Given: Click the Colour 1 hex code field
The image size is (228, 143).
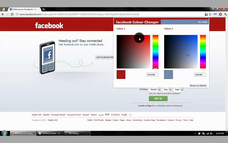Looking at the screenshot, I should (x=152, y=75).
